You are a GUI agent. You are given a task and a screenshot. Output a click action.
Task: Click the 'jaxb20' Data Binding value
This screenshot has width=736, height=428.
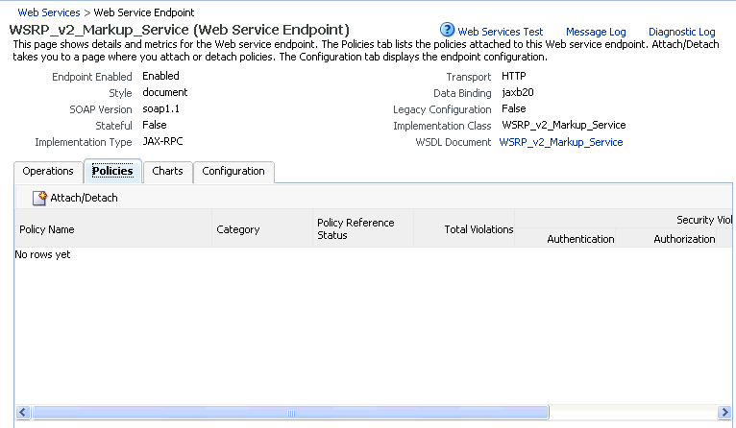[518, 92]
